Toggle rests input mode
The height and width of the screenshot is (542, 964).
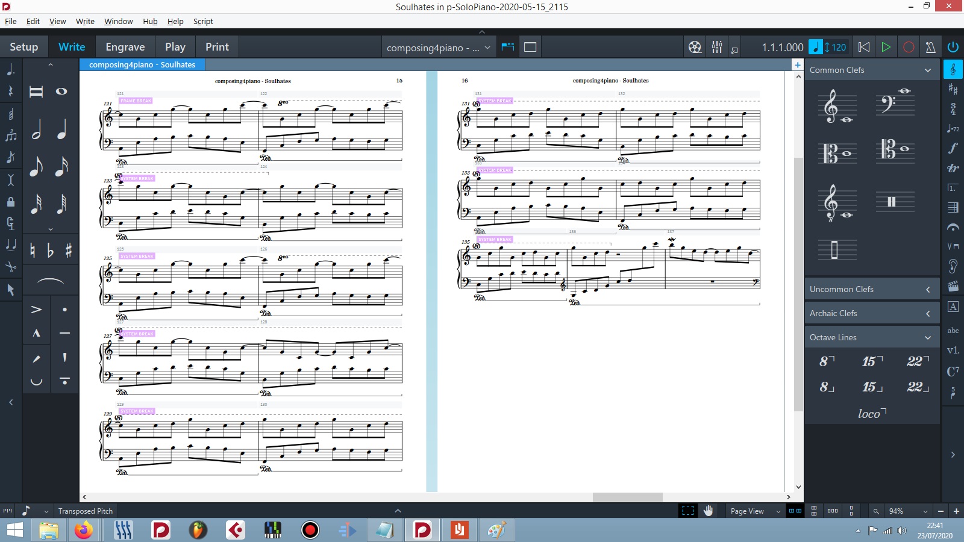click(10, 92)
